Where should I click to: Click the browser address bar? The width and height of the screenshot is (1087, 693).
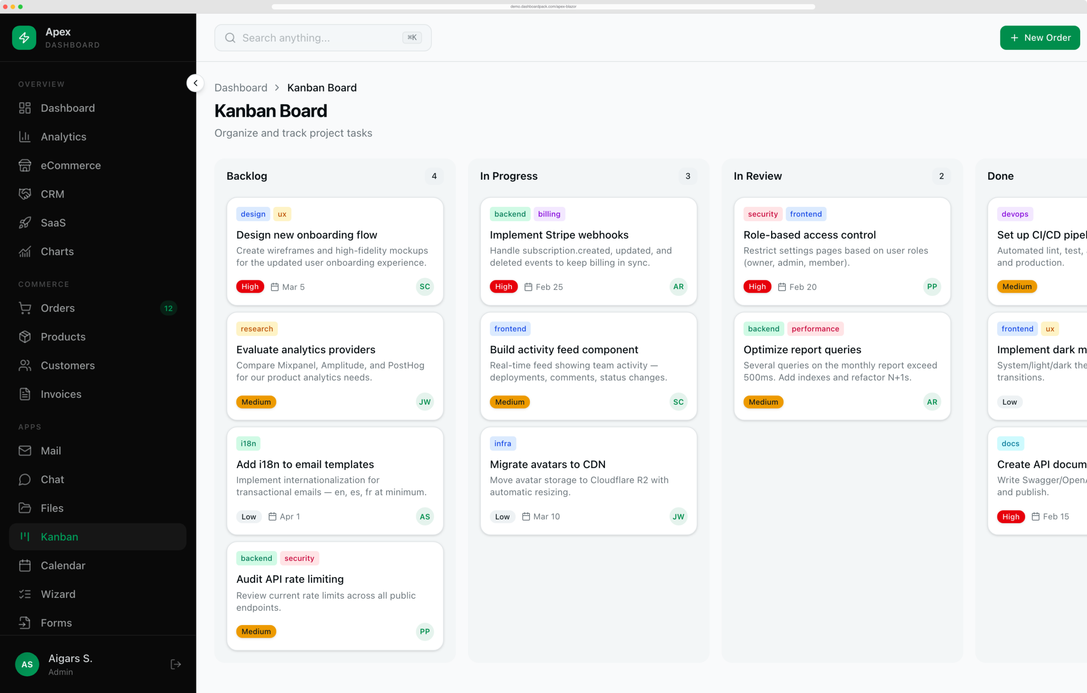[x=543, y=6]
